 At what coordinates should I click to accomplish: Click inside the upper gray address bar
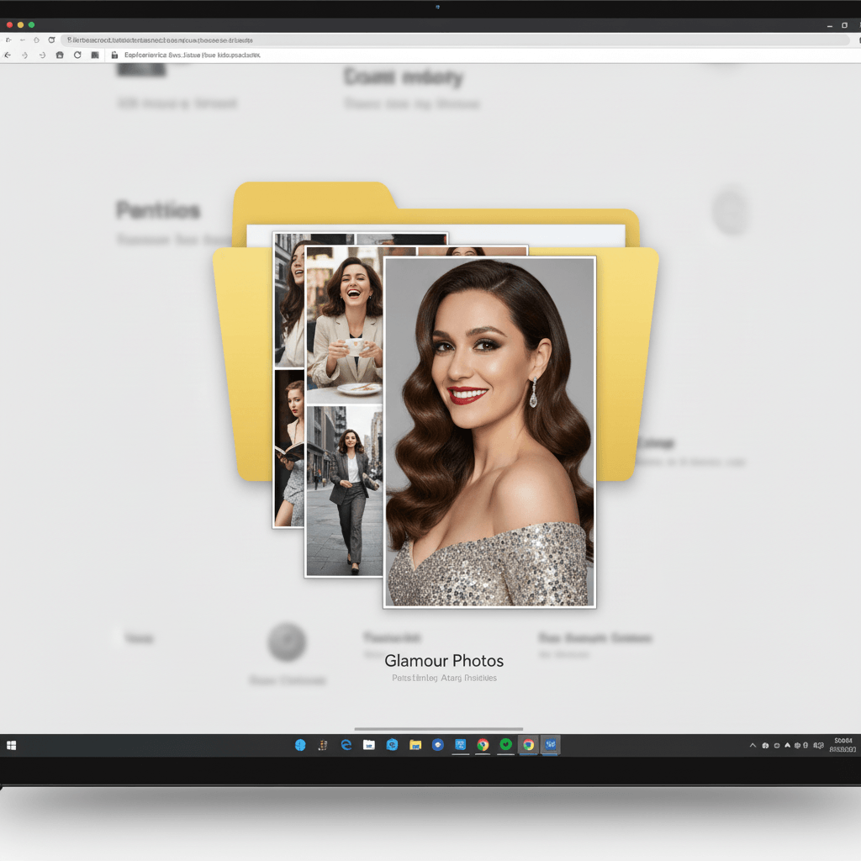pos(456,40)
